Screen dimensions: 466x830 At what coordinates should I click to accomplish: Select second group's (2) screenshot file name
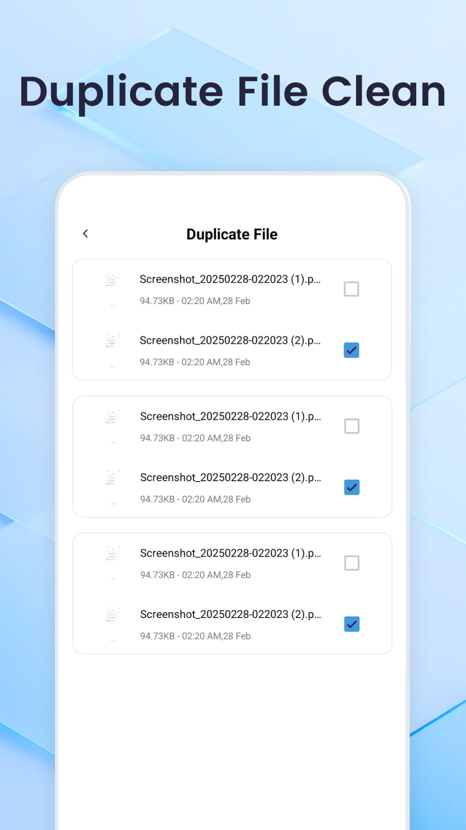tap(230, 477)
